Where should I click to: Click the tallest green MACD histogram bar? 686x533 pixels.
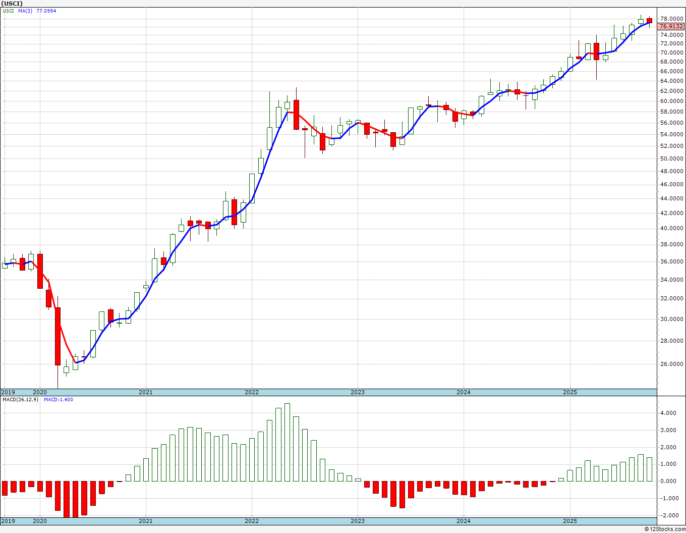[x=287, y=442]
